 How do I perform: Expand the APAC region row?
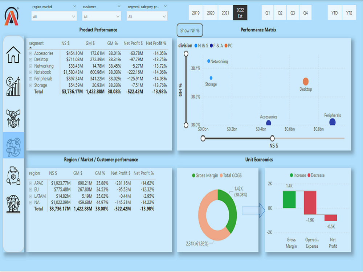pos(30,183)
